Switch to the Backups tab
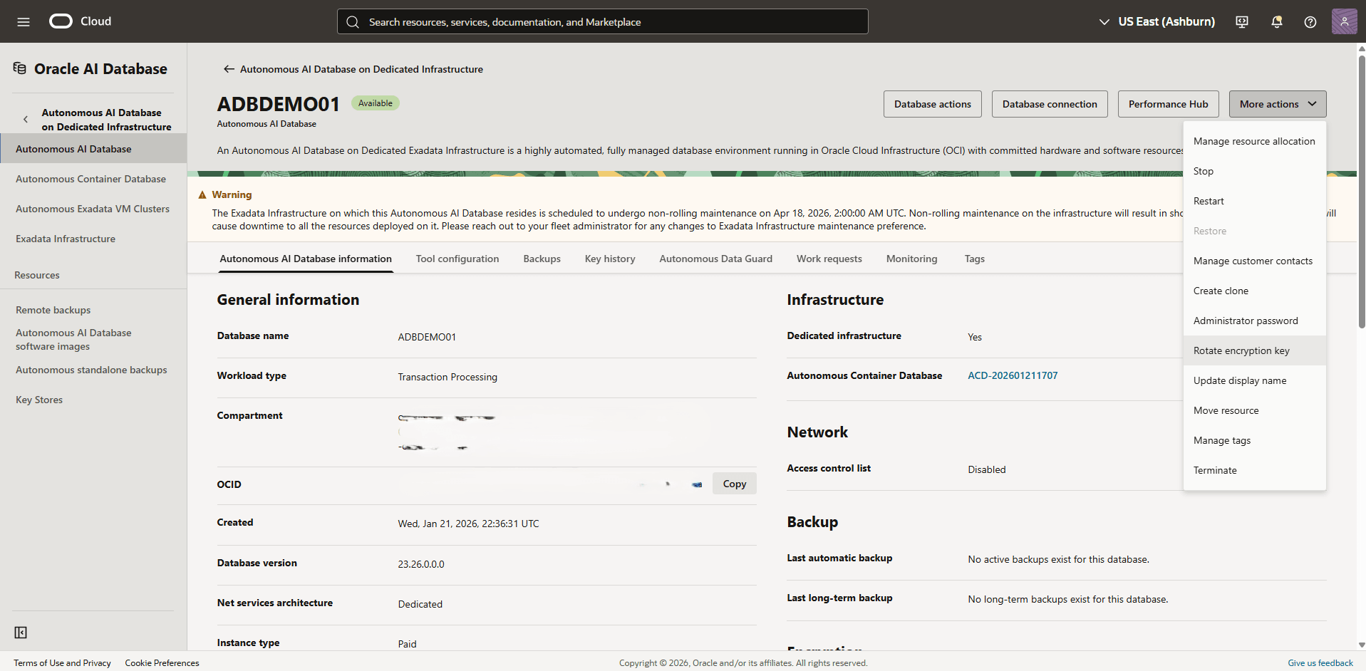Screen dimensions: 1366x671 pos(542,259)
